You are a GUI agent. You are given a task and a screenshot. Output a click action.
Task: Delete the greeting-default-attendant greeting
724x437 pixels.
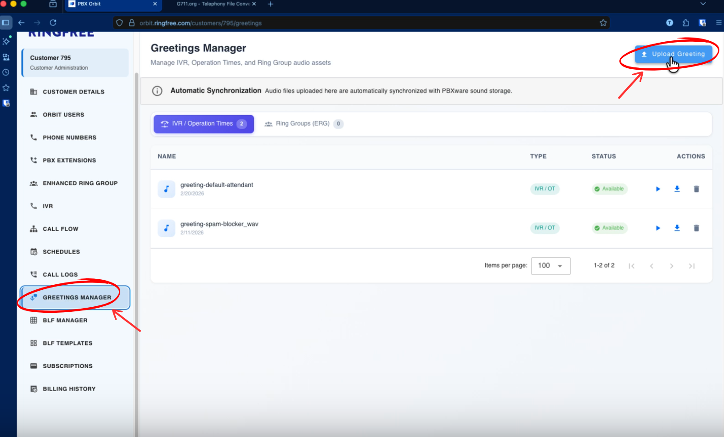pos(696,189)
